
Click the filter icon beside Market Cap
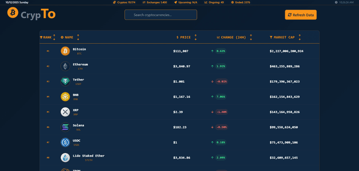click(271, 37)
